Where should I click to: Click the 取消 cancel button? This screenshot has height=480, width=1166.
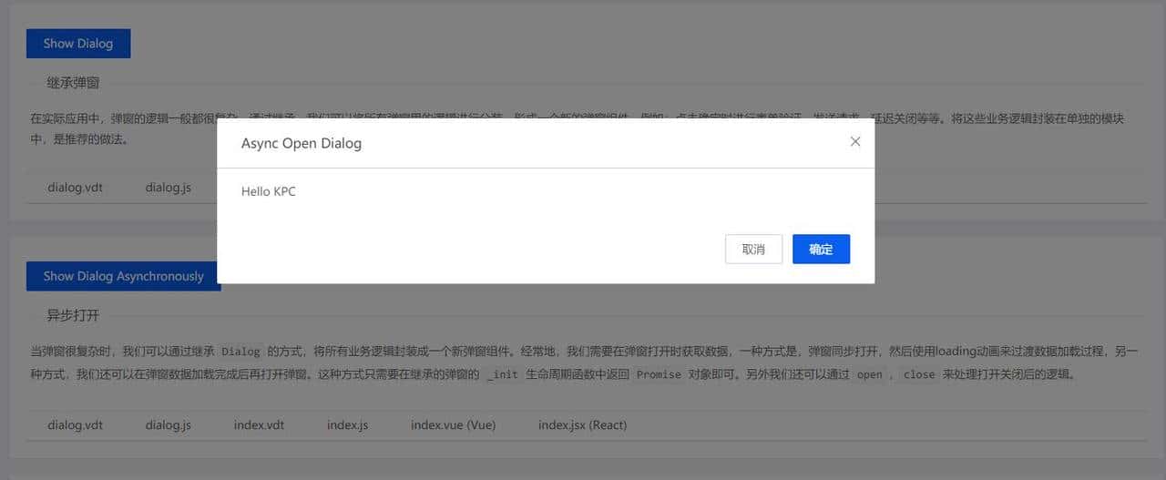pos(753,250)
